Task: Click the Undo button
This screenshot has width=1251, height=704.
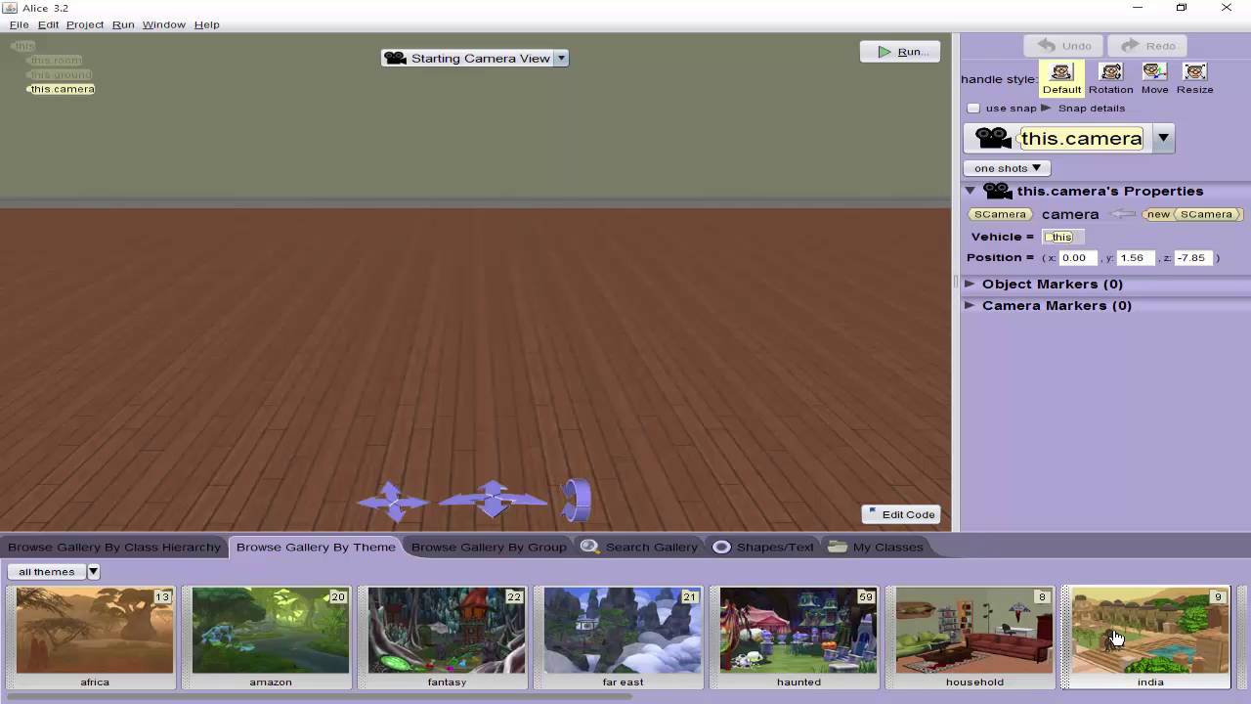Action: (x=1063, y=46)
